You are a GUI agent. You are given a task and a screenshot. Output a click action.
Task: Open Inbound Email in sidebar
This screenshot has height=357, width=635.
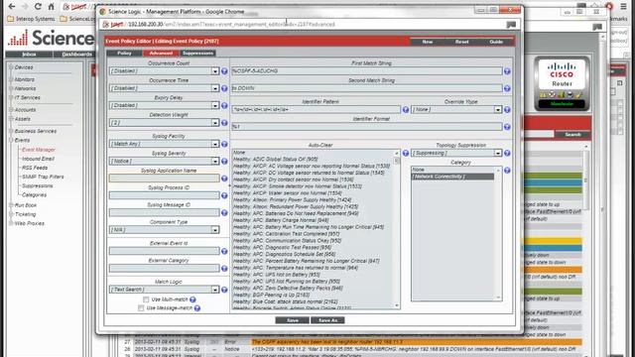(38, 159)
